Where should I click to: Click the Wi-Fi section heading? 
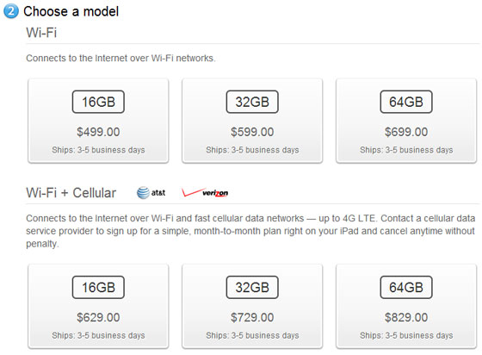[41, 32]
